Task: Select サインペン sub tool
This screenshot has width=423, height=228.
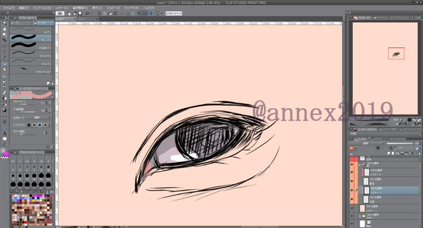Action: point(30,37)
